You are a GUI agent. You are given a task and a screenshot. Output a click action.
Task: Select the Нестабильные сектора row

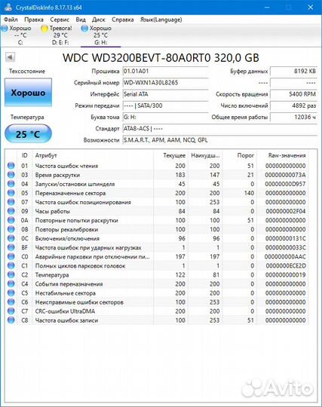click(x=158, y=292)
